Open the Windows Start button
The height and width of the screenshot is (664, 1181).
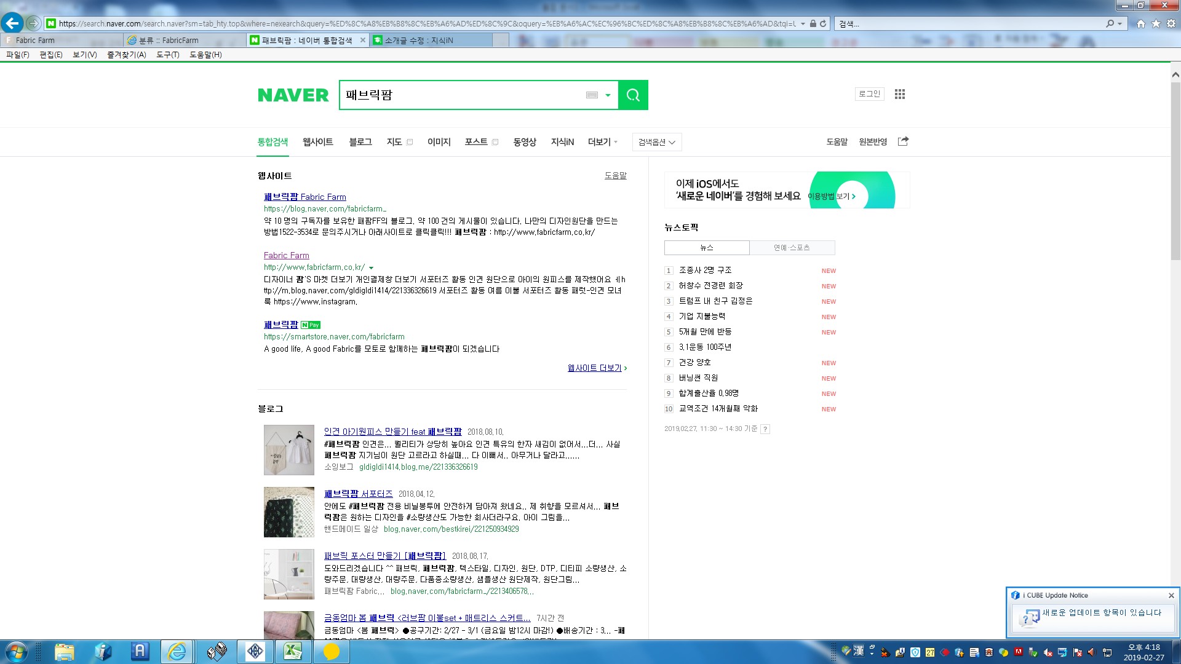pyautogui.click(x=17, y=652)
